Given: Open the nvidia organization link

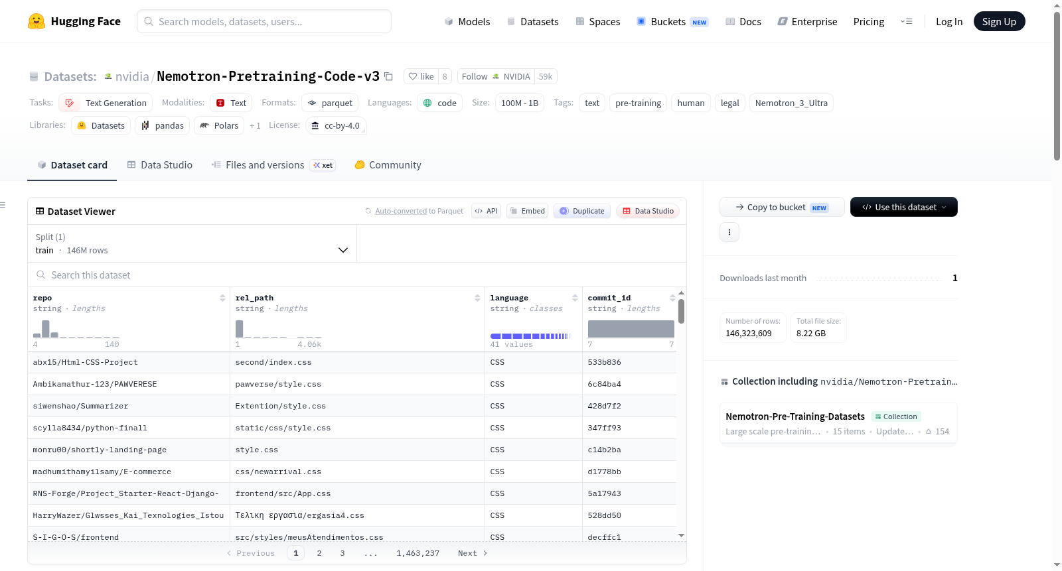Looking at the screenshot, I should point(132,76).
